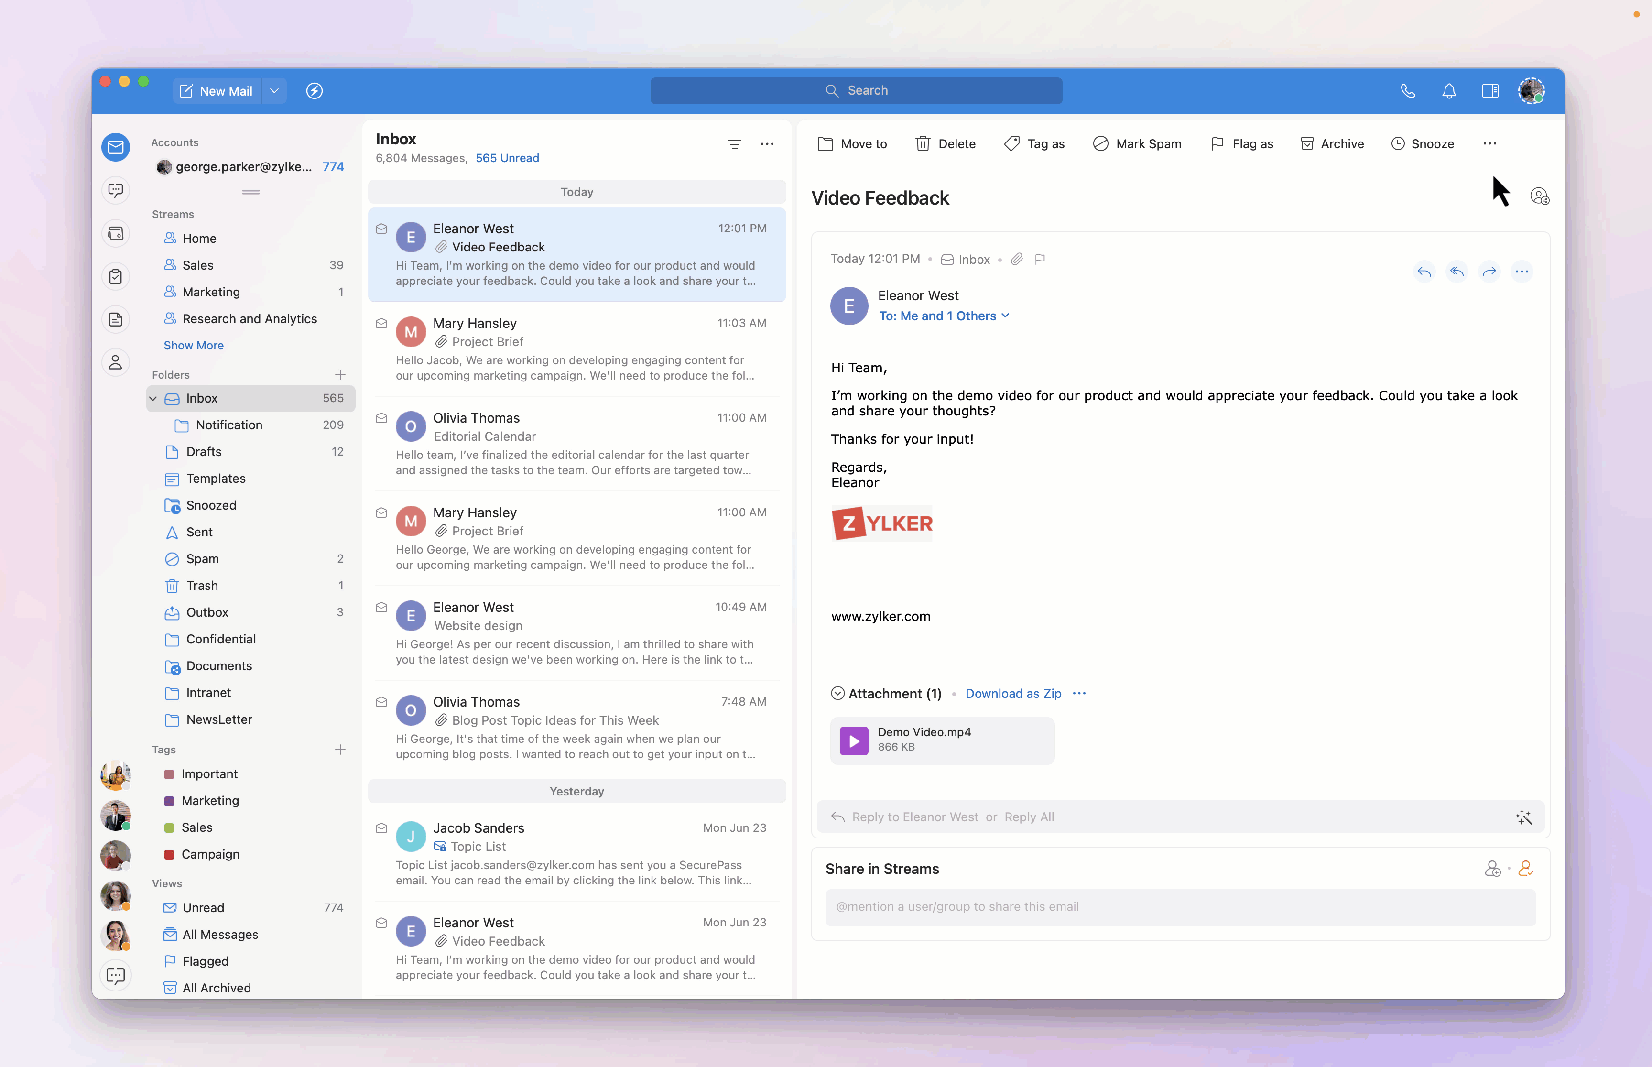Open the Contacts icon in left rail
The width and height of the screenshot is (1652, 1067).
coord(116,362)
